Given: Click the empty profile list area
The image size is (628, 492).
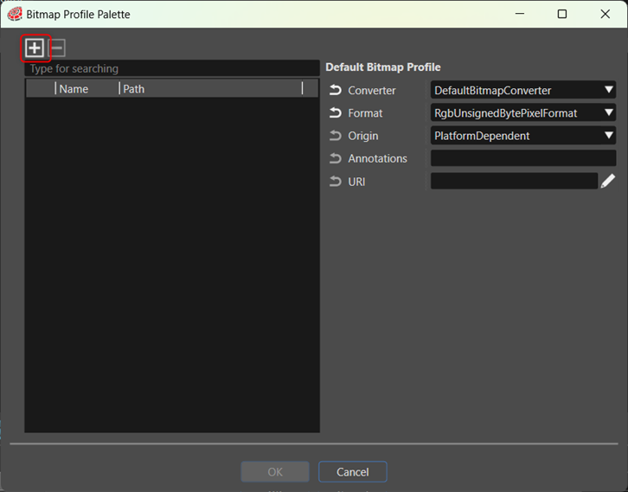Looking at the screenshot, I should 172,265.
